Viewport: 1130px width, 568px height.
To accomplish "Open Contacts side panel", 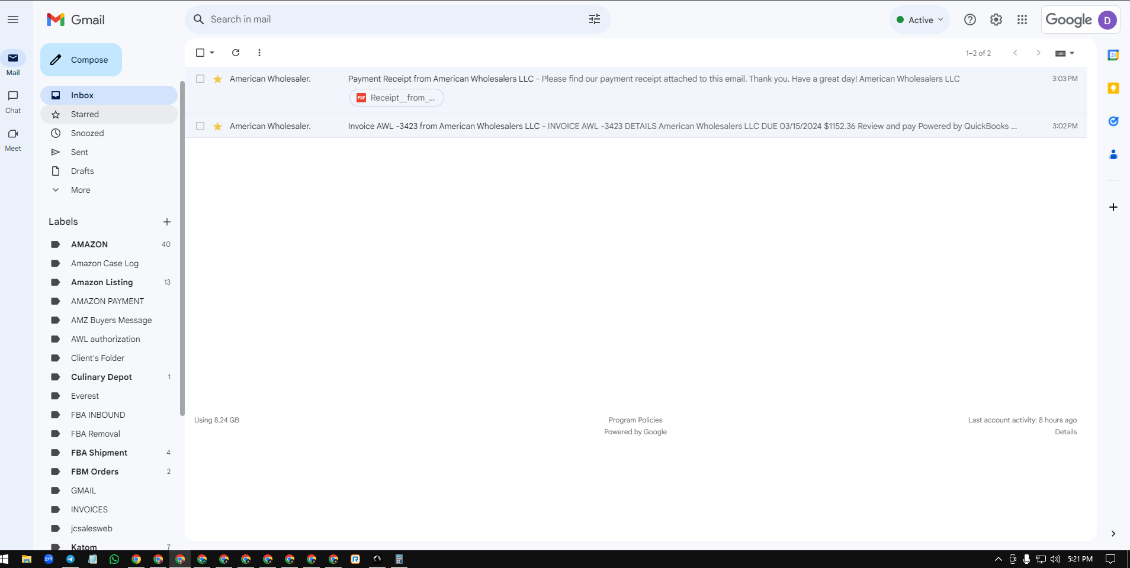I will pos(1113,154).
